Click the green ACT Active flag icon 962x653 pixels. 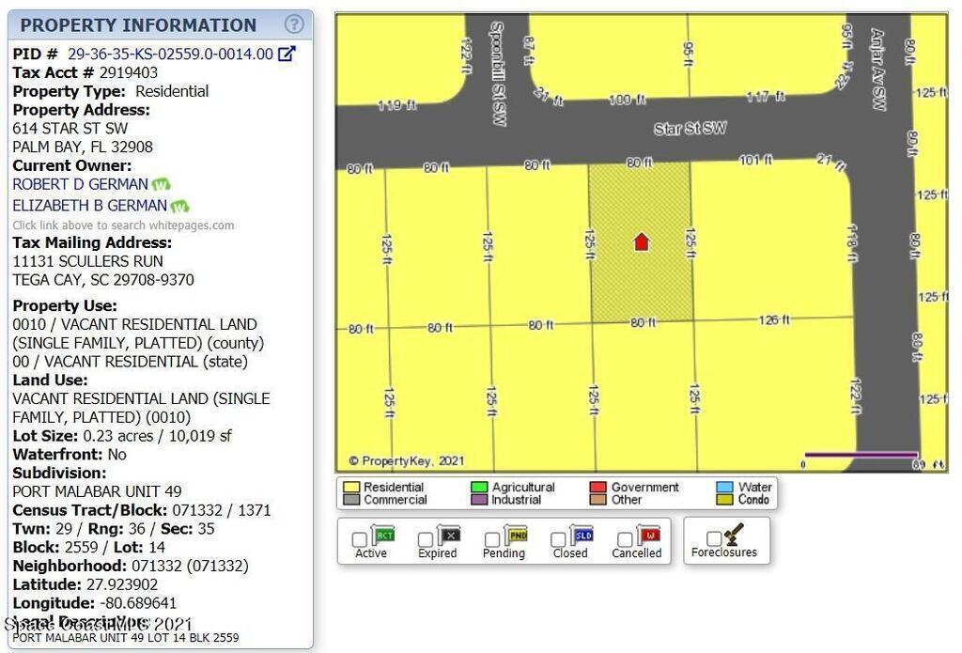tap(383, 536)
